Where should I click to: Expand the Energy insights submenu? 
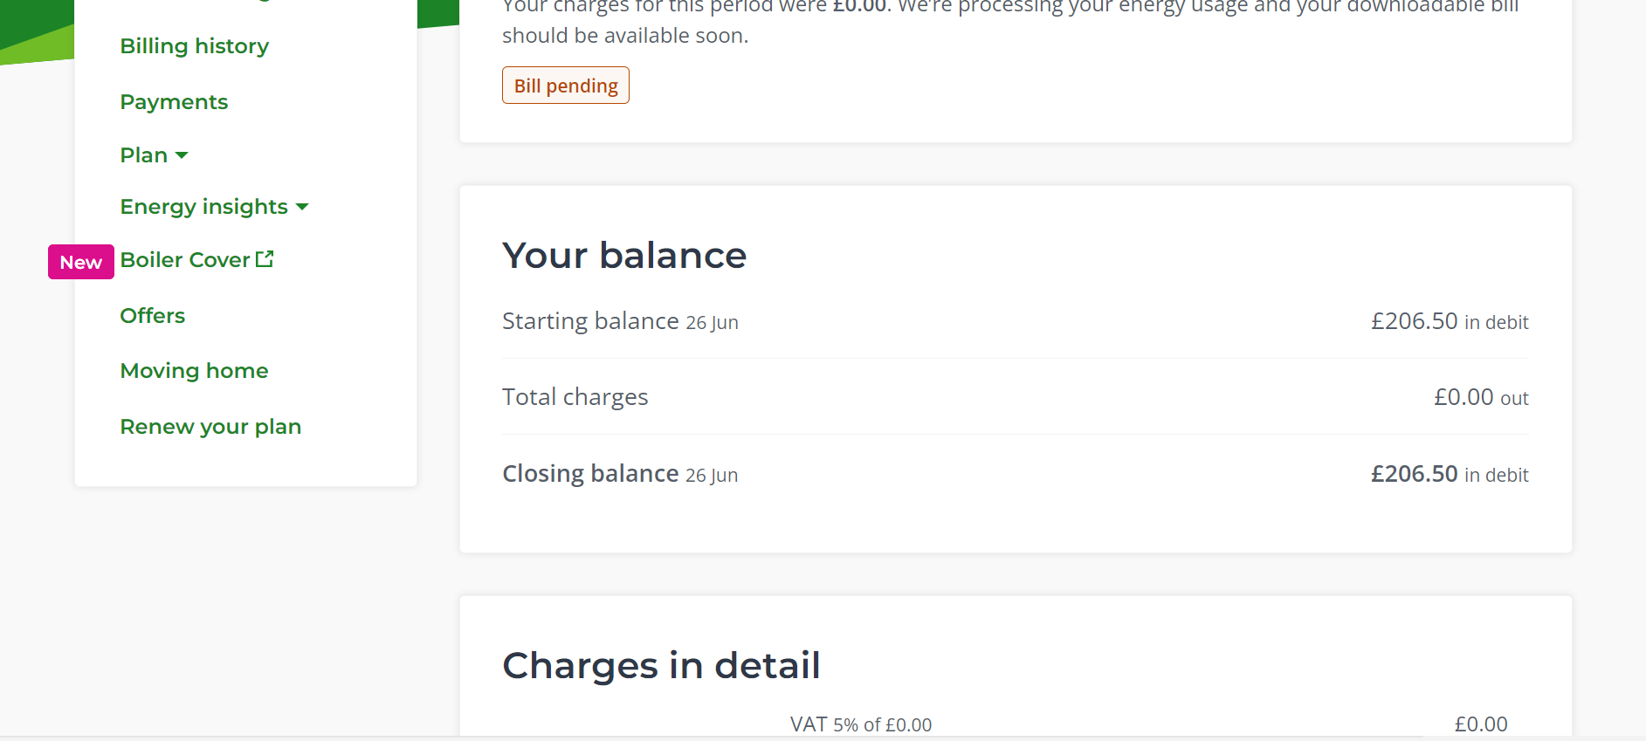pos(214,207)
